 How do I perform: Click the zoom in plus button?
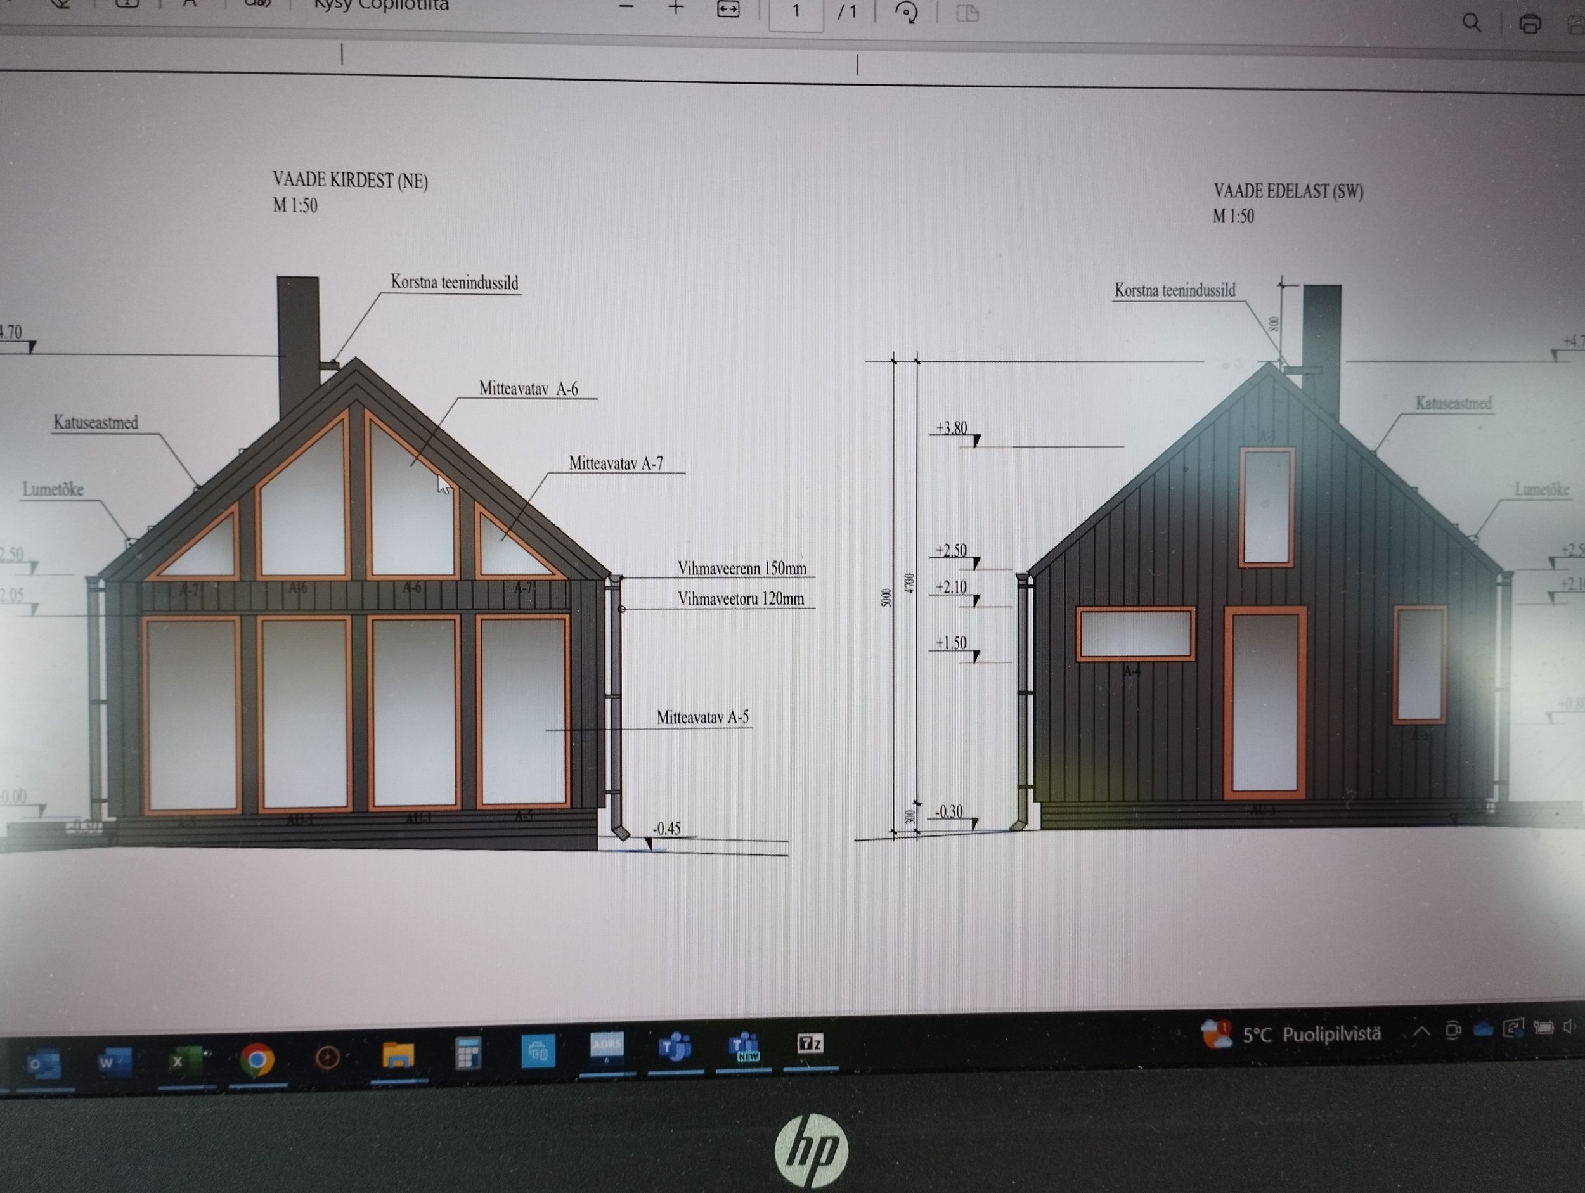click(x=676, y=9)
